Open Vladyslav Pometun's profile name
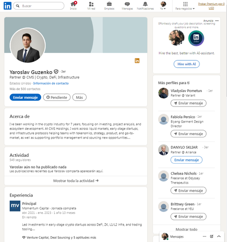This screenshot has height=242, width=227. [186, 91]
